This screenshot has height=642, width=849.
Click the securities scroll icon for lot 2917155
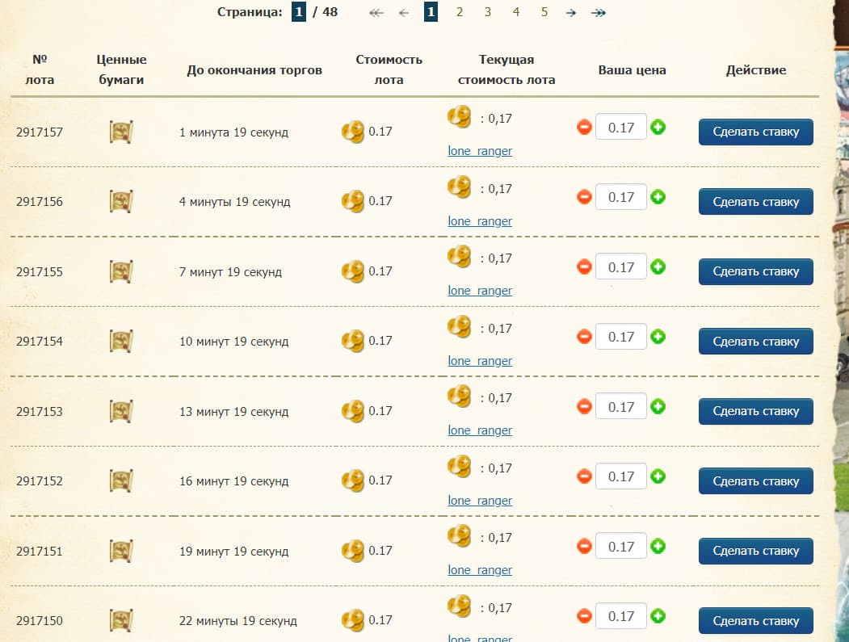(x=121, y=272)
